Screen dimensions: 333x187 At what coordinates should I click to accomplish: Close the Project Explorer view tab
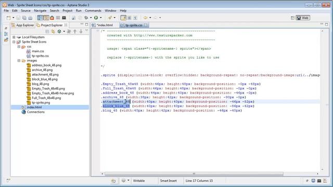tap(66, 25)
